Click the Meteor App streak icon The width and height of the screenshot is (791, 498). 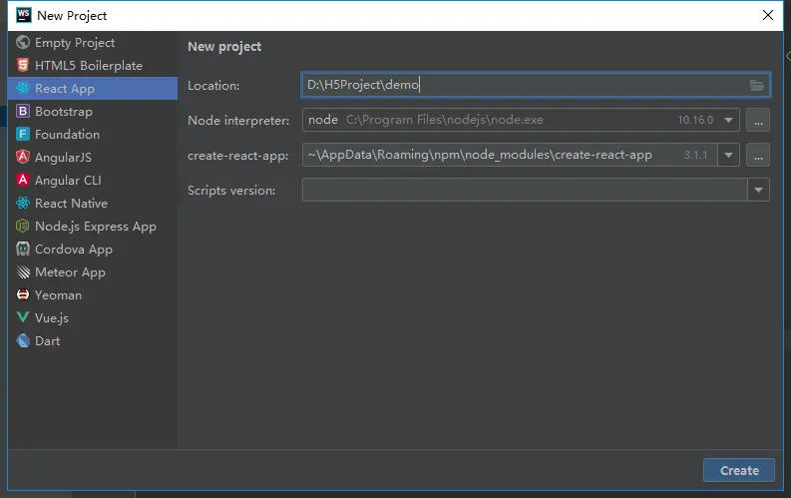(23, 272)
